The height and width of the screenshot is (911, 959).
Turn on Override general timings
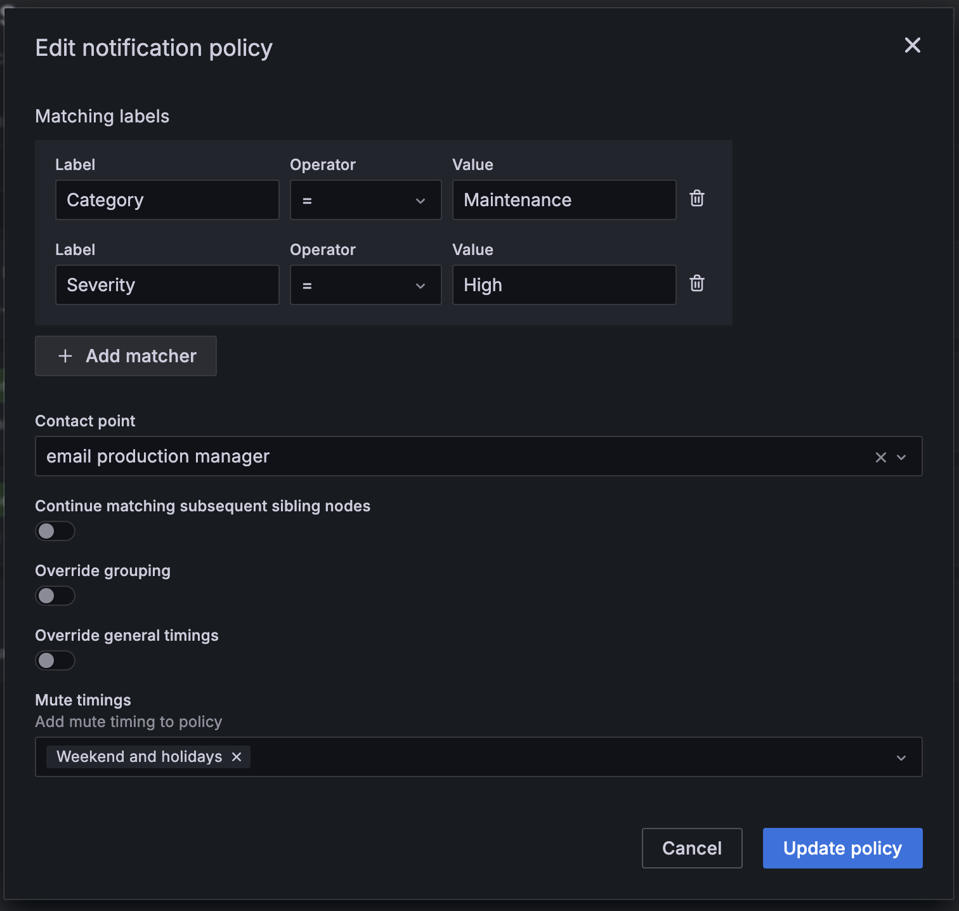(55, 660)
